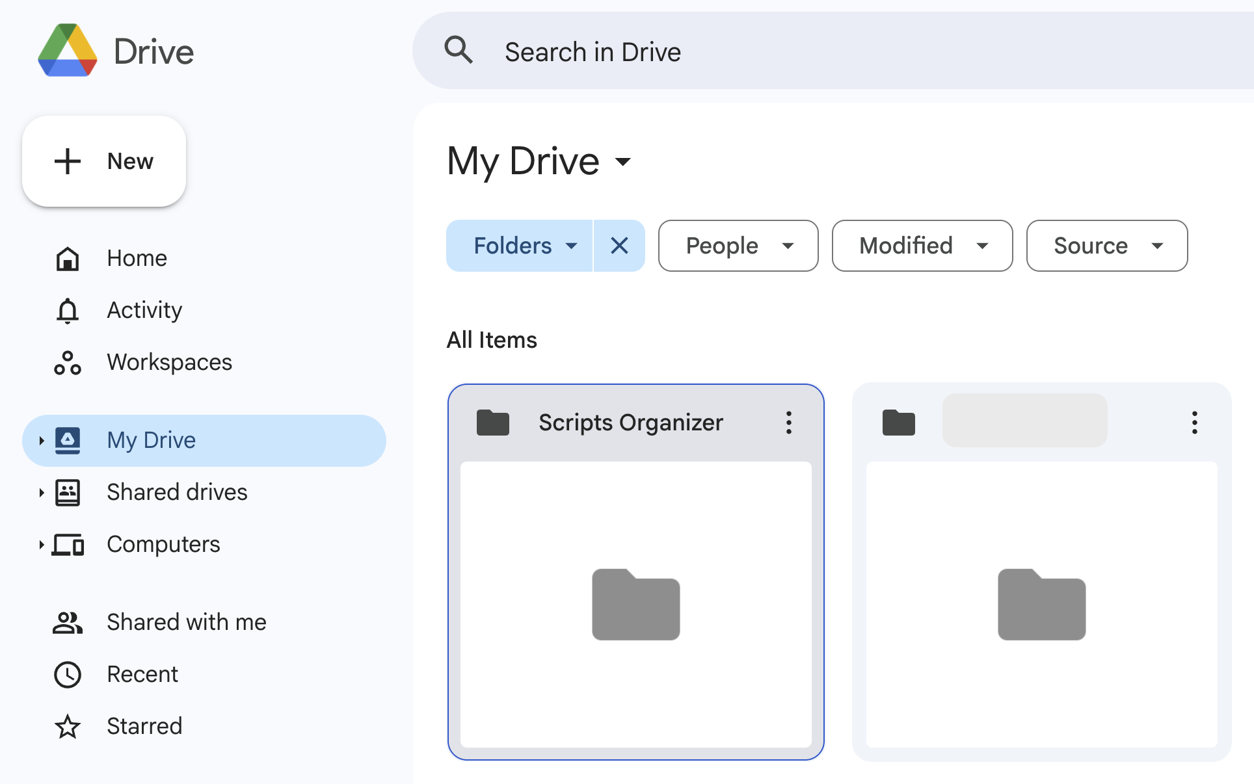Click the Scripts Organizer folder thumbnail
The image size is (1254, 784).
coord(636,605)
